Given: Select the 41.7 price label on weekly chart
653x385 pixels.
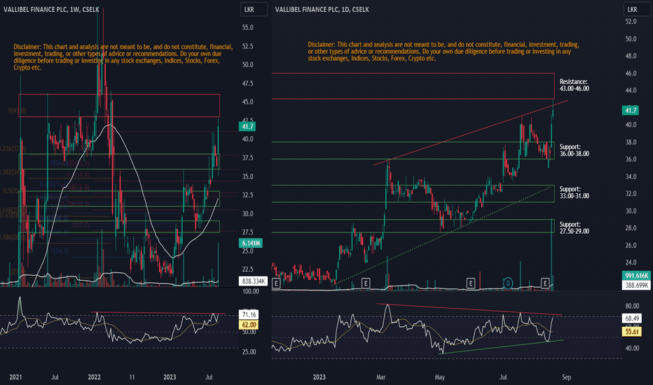Looking at the screenshot, I should click(x=247, y=127).
